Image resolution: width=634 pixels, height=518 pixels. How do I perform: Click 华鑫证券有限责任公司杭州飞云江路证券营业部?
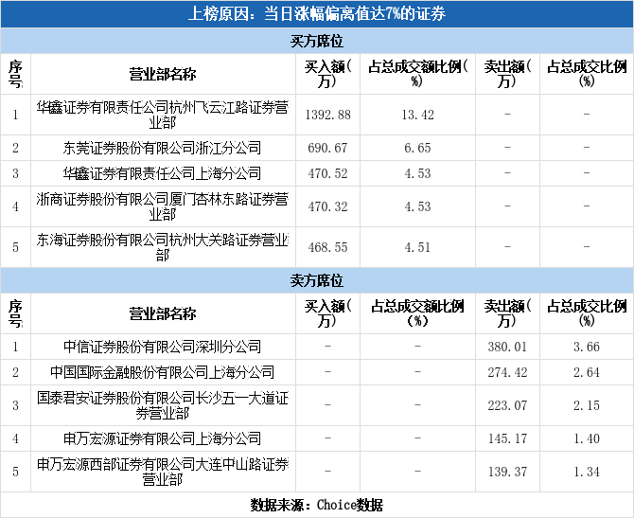click(x=163, y=115)
